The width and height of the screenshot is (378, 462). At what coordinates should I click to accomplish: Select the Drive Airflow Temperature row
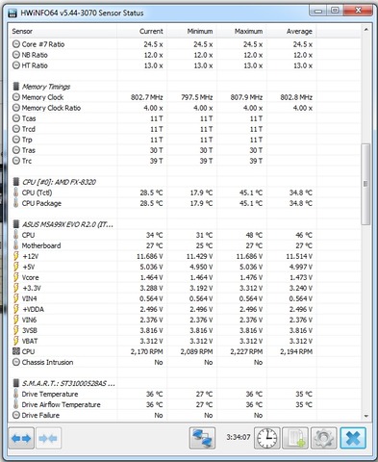pos(185,404)
